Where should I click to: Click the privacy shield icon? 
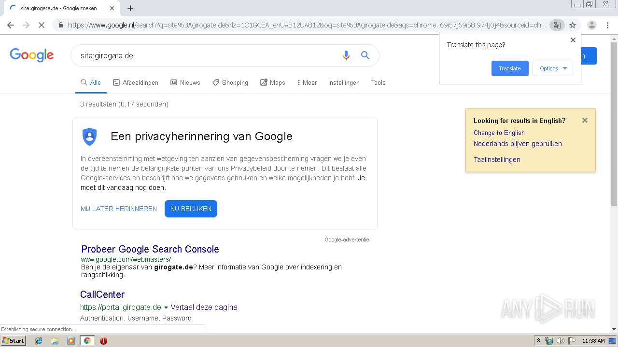(x=90, y=137)
